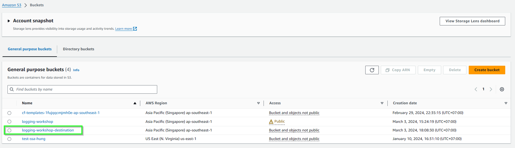The width and height of the screenshot is (515, 148).
Task: Select radio for logging-workshop bucket
Action: pyautogui.click(x=9, y=122)
